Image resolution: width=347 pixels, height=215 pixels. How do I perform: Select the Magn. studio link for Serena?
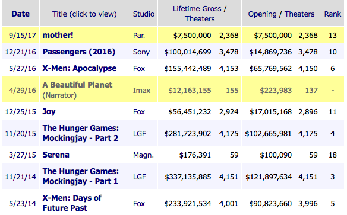pyautogui.click(x=143, y=155)
